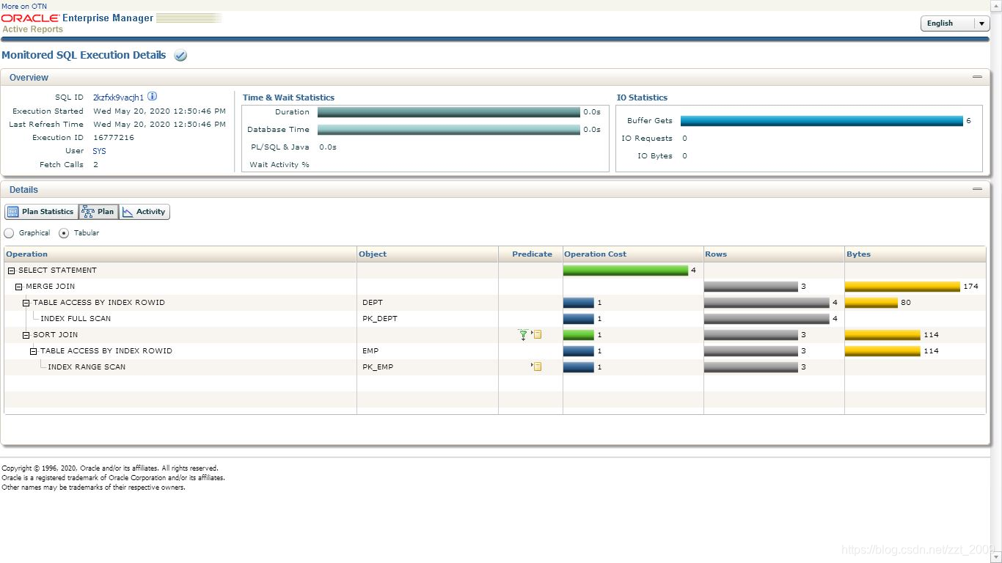Viewport: 1002px width, 563px height.
Task: Open the filter predicate icon on SORT JOIN row
Action: 523,334
